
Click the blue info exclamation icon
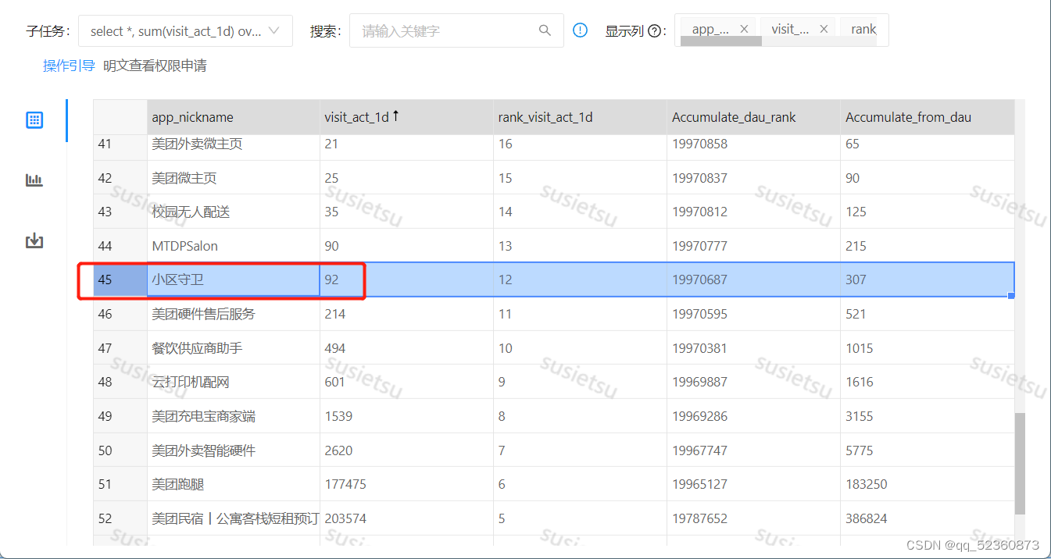point(580,30)
